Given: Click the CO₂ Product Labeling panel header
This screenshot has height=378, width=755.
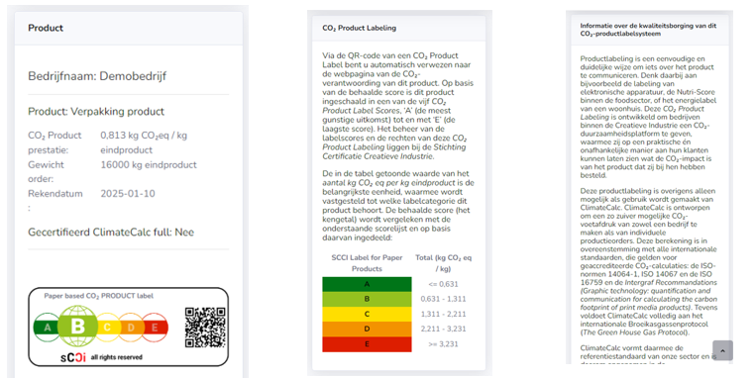Looking at the screenshot, I should pos(398,29).
